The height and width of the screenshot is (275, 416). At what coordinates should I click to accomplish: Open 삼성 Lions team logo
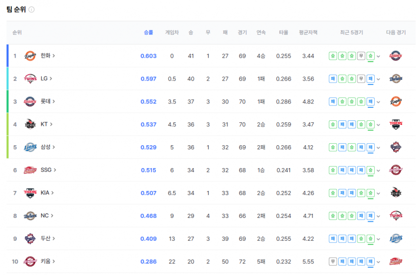coord(30,147)
